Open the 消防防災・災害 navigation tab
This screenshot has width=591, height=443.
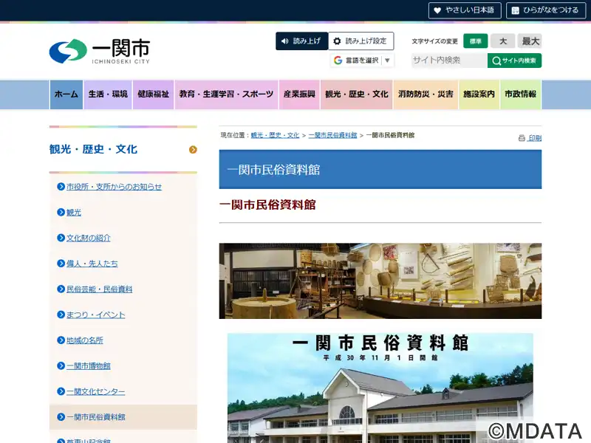pyautogui.click(x=426, y=95)
